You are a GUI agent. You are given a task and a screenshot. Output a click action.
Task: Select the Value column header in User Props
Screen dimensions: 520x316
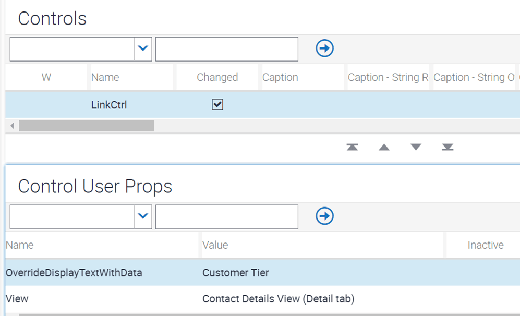click(x=215, y=245)
